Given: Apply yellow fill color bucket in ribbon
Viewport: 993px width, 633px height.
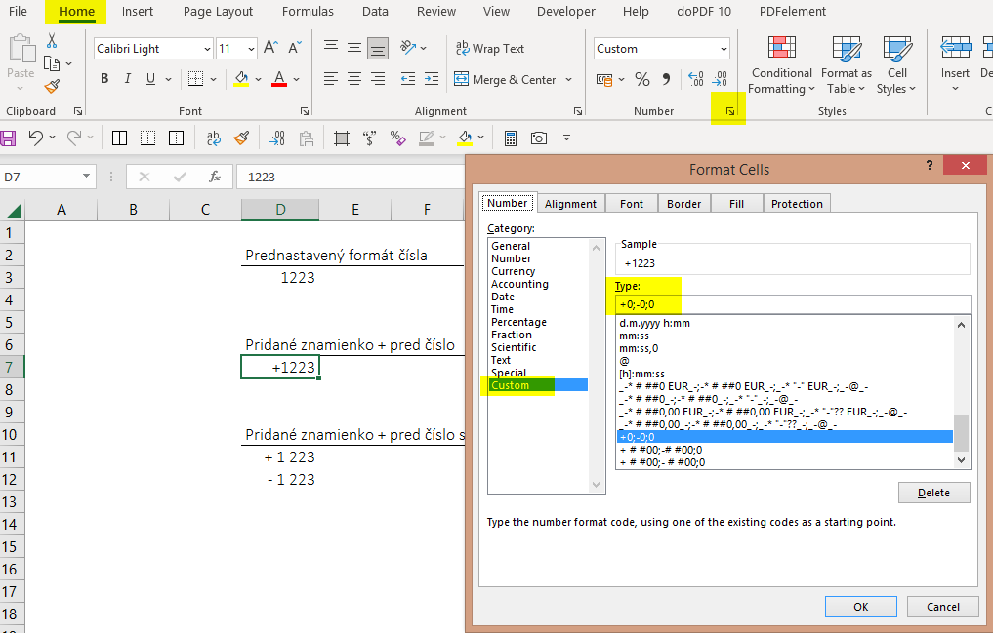Looking at the screenshot, I should tap(241, 78).
